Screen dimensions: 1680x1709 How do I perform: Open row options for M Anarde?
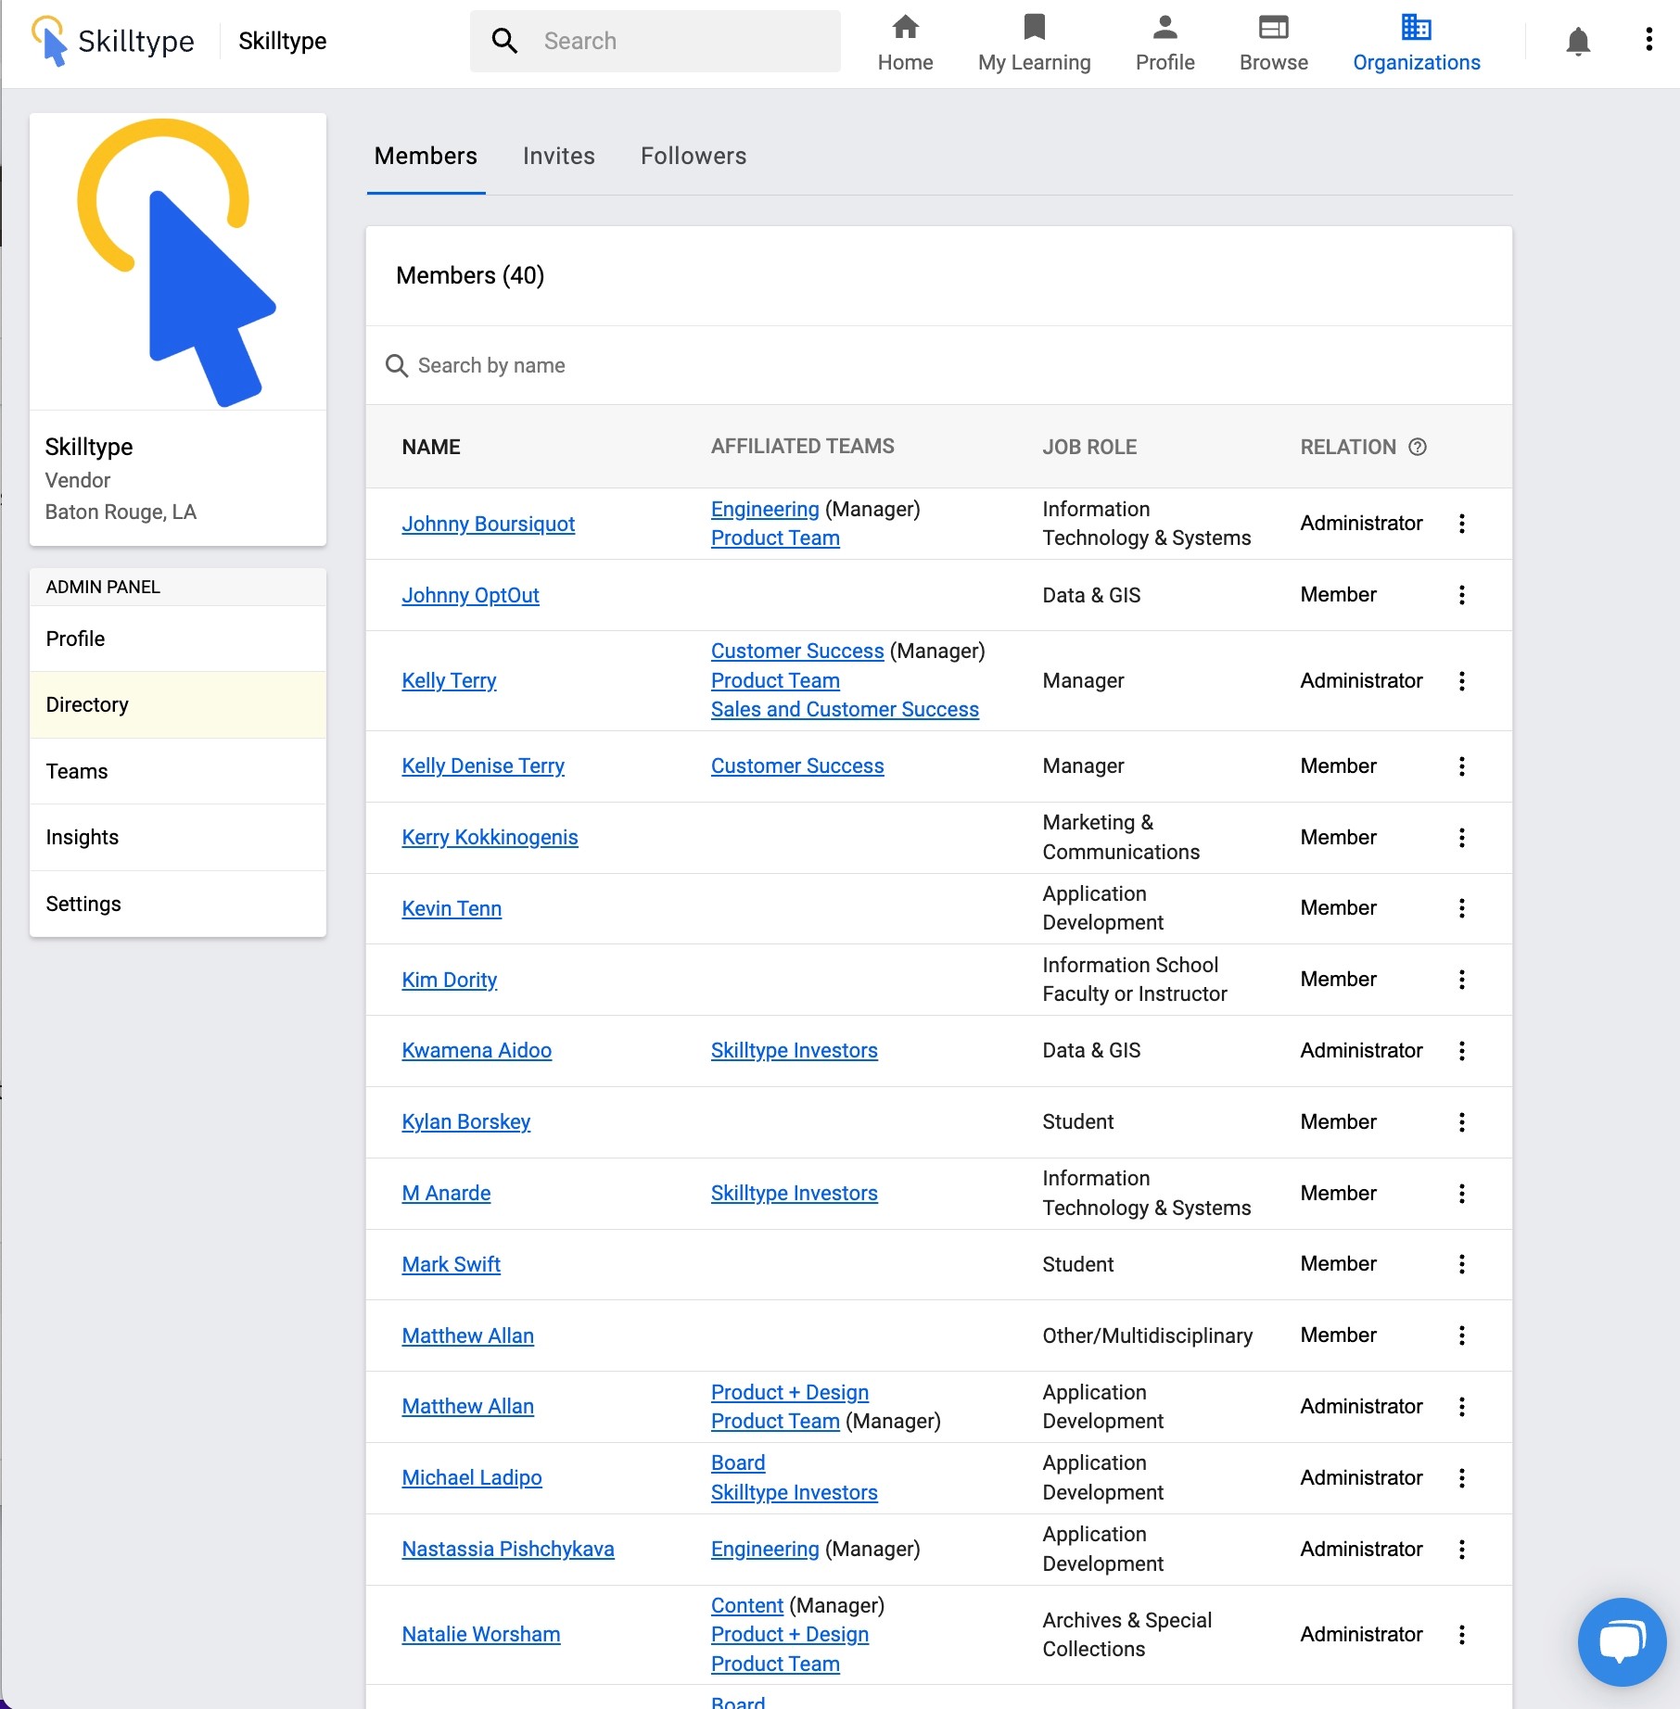(x=1462, y=1194)
